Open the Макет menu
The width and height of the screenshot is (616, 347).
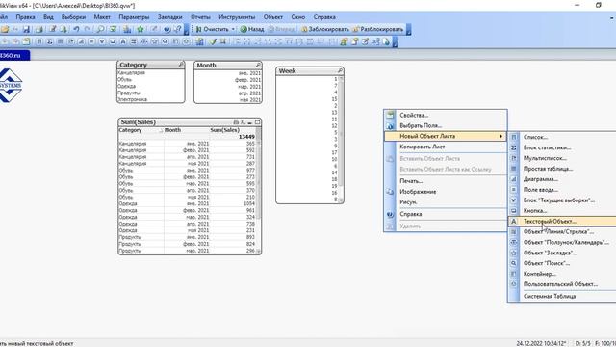[x=102, y=17]
